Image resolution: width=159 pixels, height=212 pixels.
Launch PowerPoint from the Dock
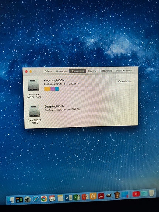(85, 197)
